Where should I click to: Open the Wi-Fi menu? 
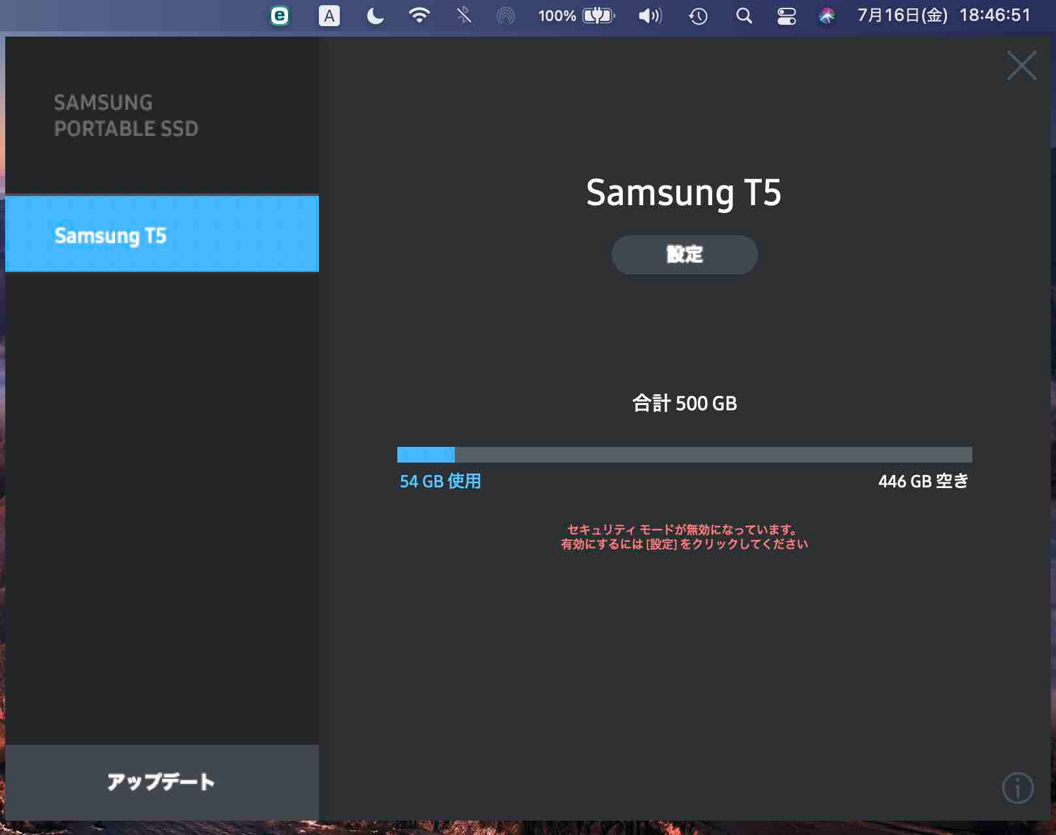click(x=419, y=16)
